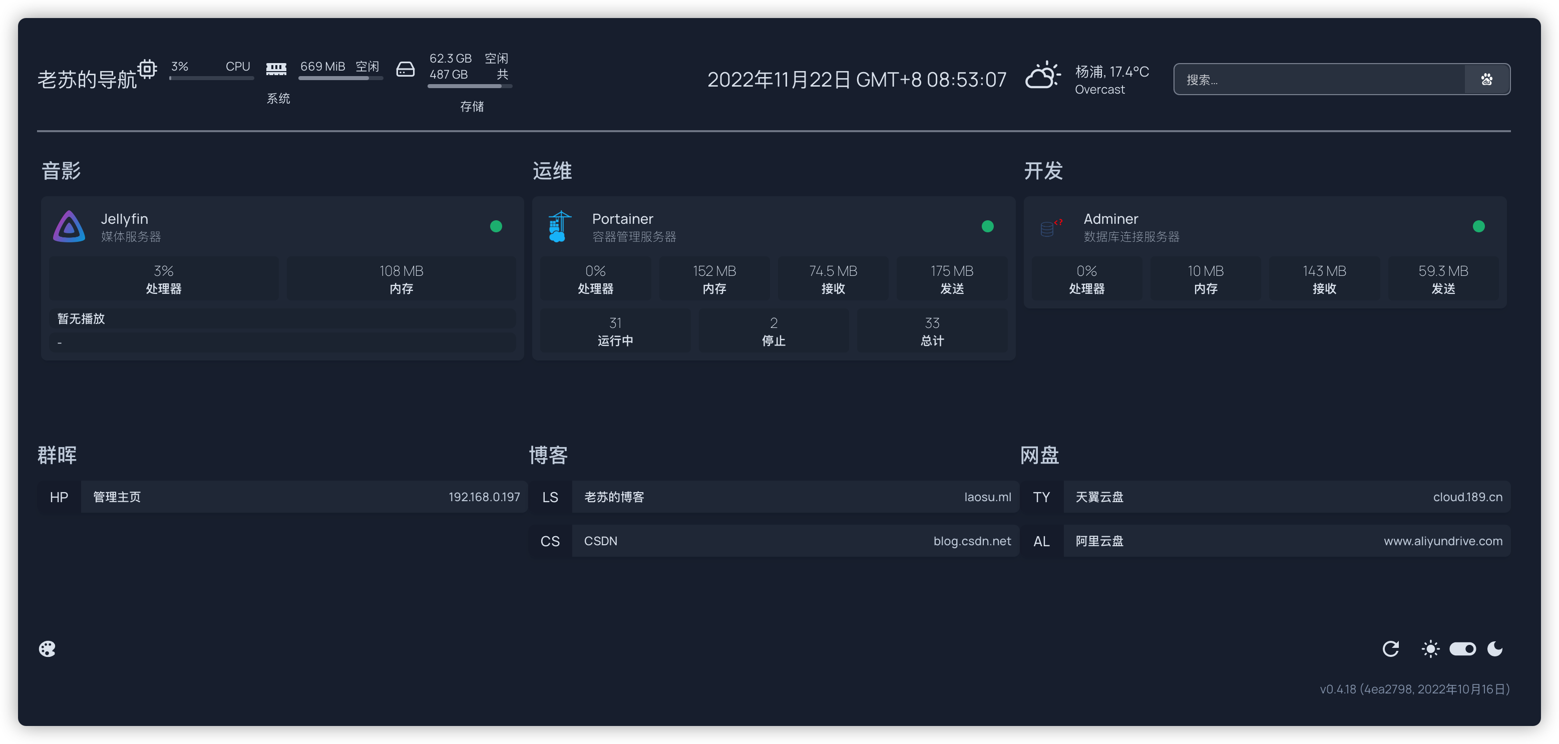Click the moon dark-mode icon

(x=1495, y=649)
